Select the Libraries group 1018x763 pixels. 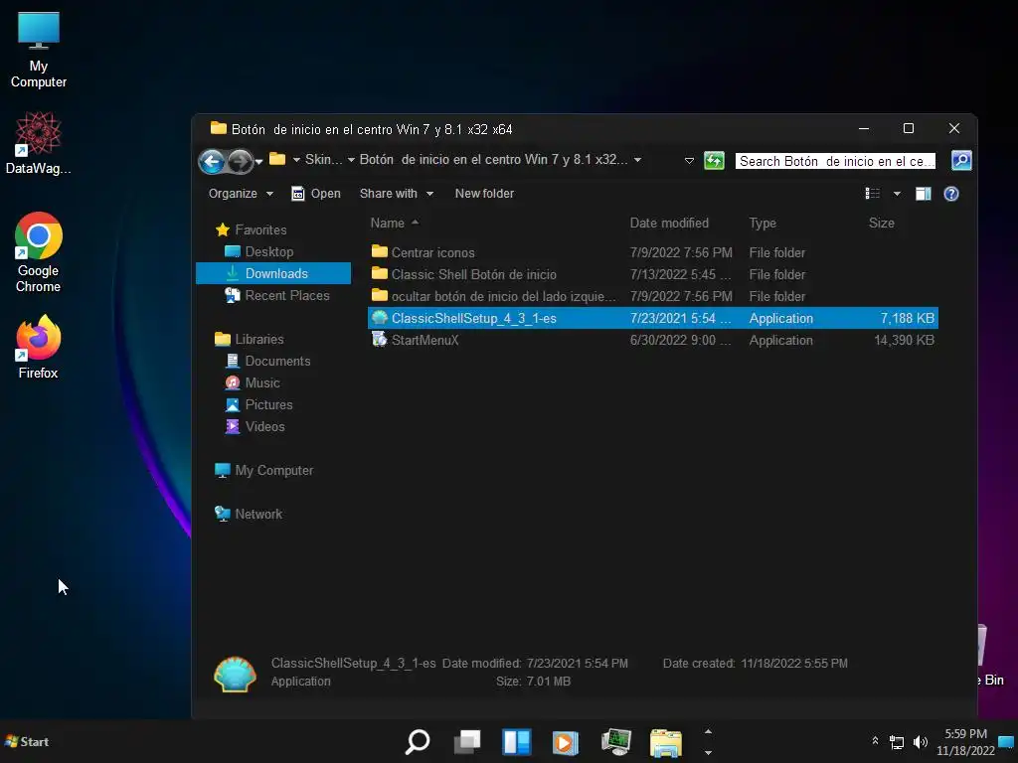point(250,339)
